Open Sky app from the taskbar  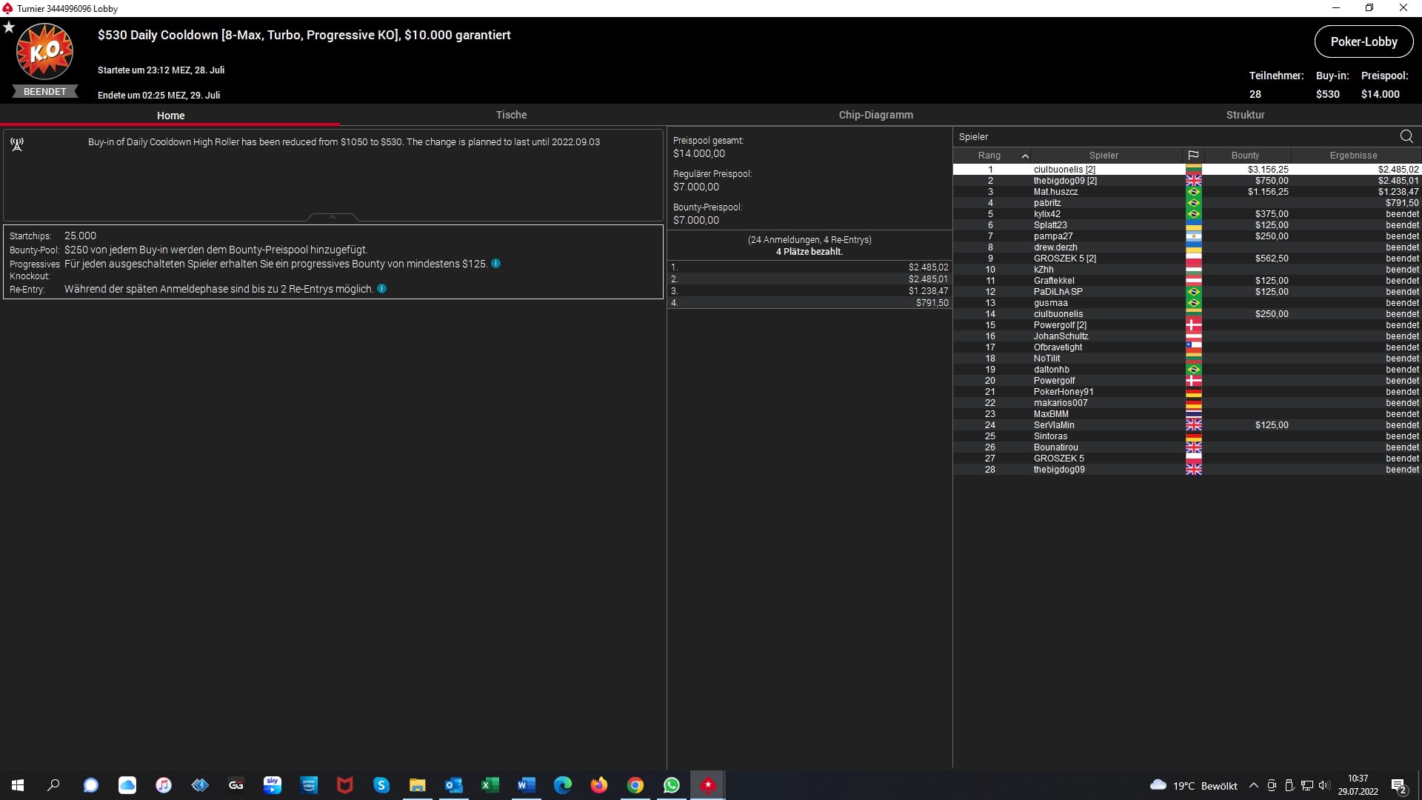tap(272, 785)
